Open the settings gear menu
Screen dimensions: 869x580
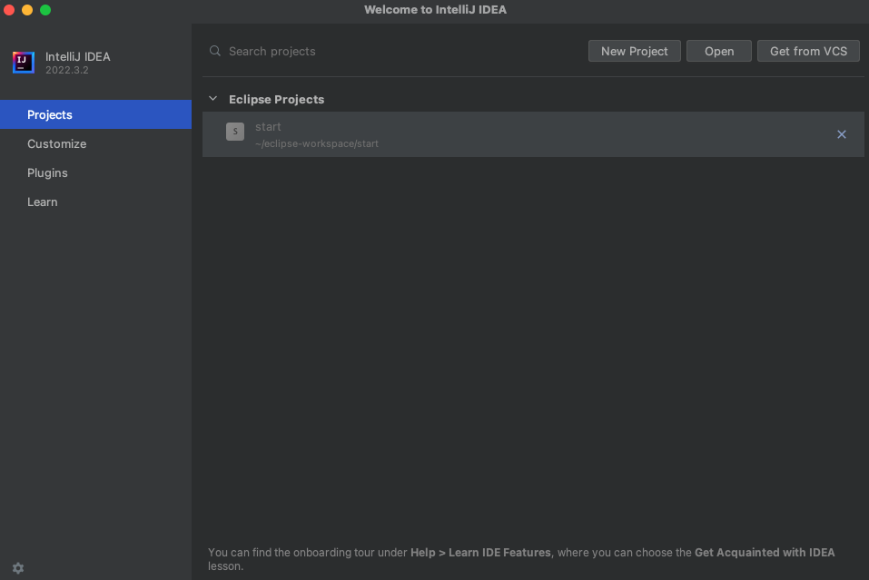tap(18, 568)
